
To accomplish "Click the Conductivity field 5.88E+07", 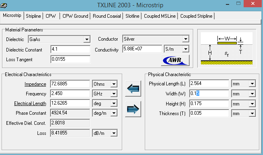I will pos(142,49).
